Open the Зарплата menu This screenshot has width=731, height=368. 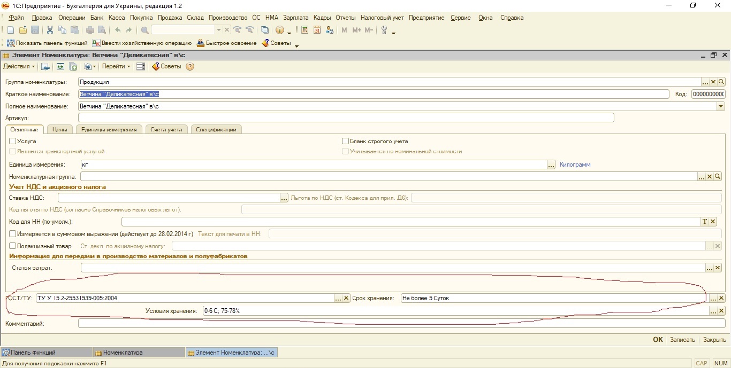coord(295,18)
